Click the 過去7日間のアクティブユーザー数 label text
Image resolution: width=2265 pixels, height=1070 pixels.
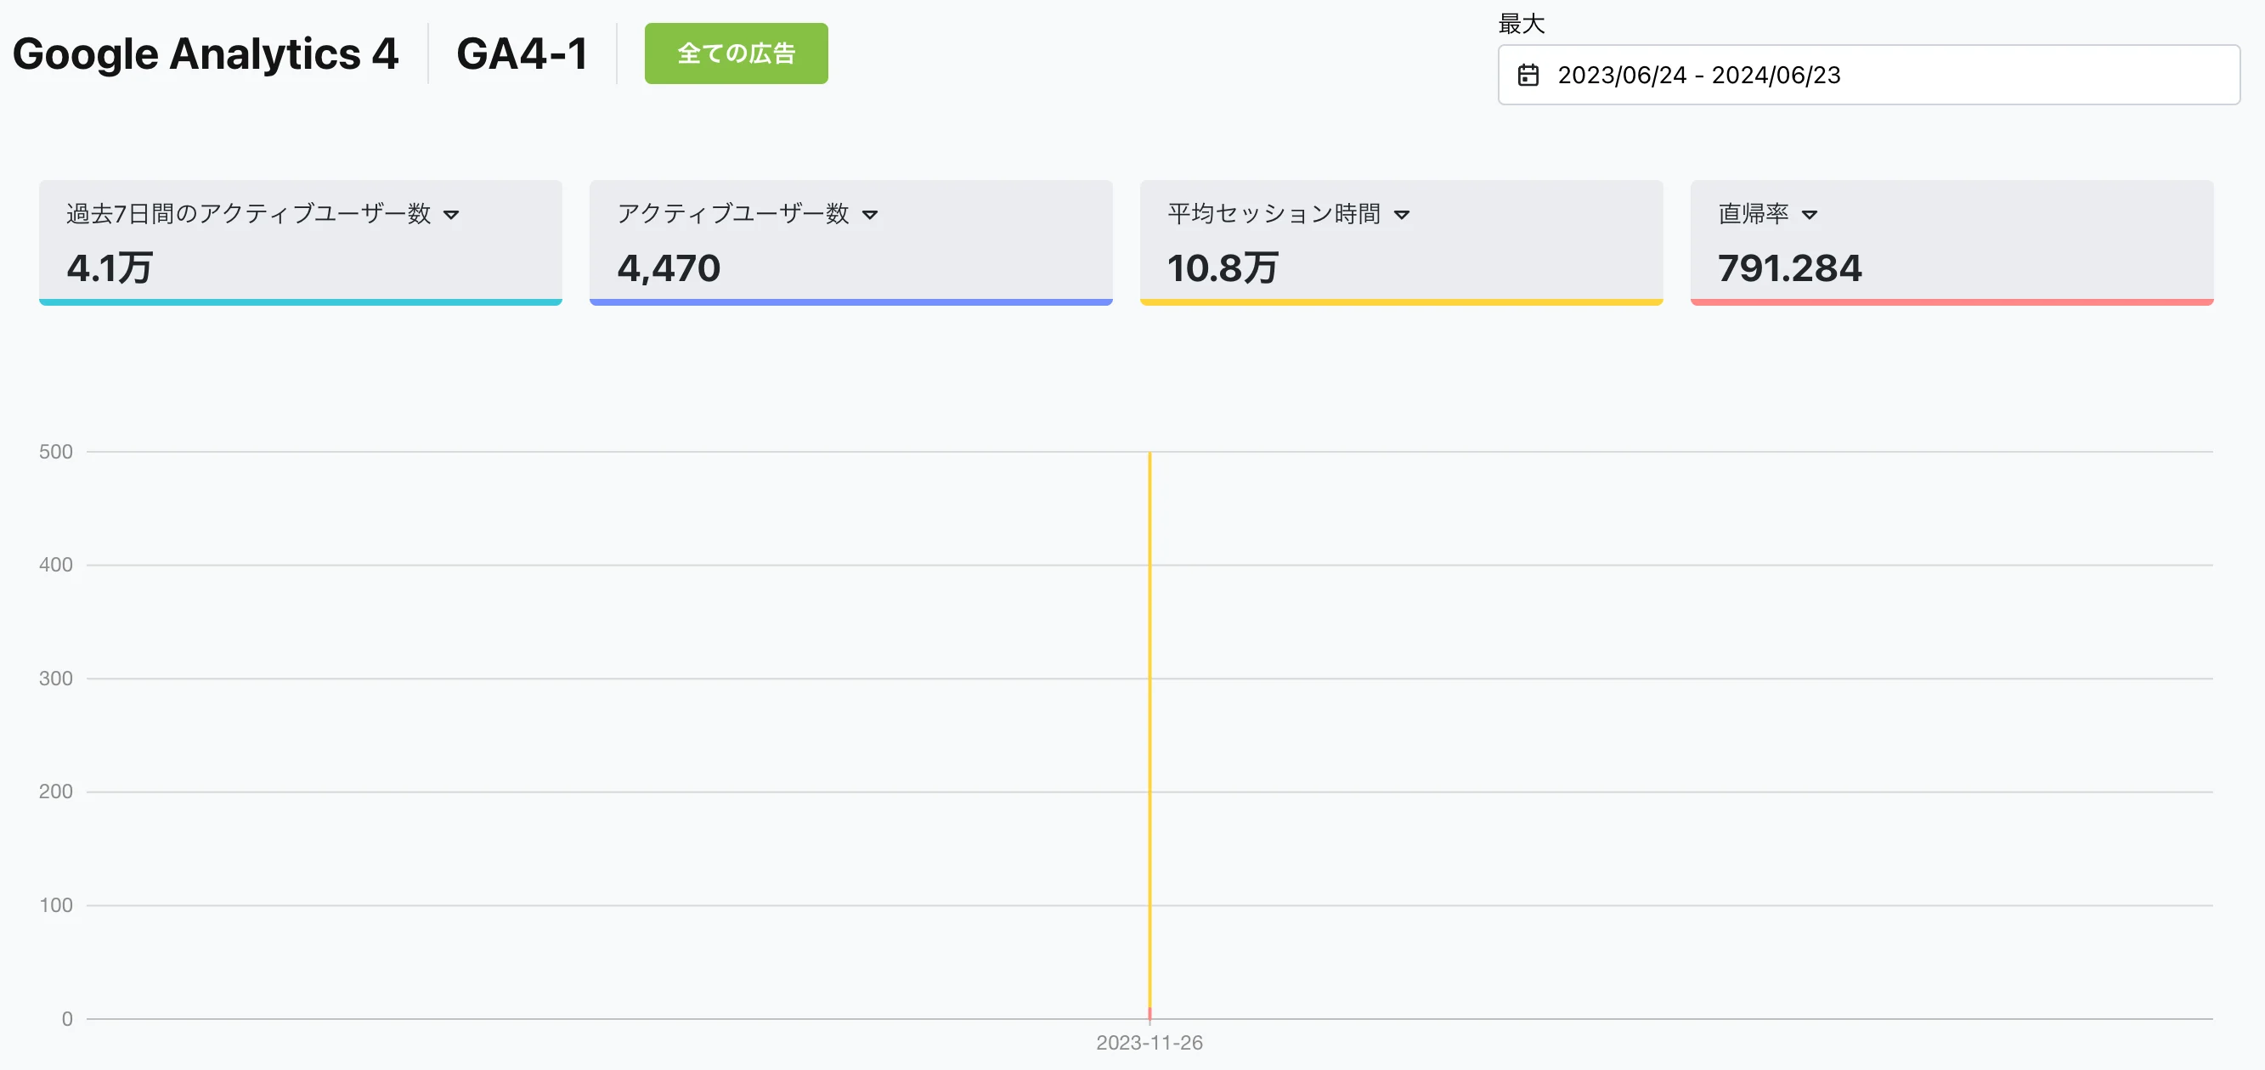pos(248,214)
